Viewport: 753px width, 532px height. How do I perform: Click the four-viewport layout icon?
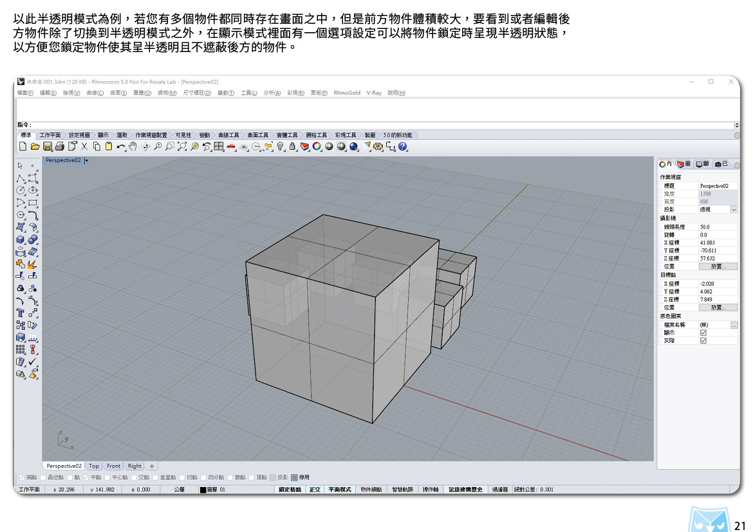pos(219,147)
